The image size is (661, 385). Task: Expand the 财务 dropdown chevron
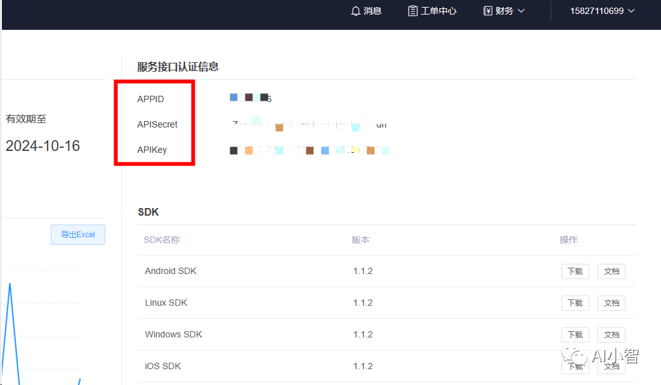(521, 11)
